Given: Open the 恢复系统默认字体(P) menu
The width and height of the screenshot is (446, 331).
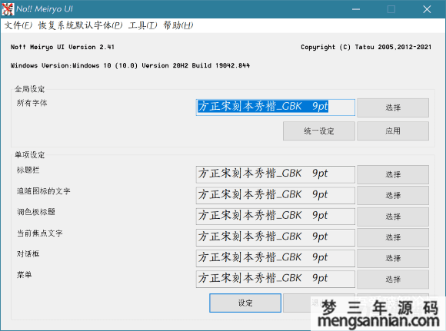Looking at the screenshot, I should click(81, 25).
